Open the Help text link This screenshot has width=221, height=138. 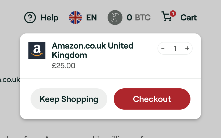[x=49, y=18]
